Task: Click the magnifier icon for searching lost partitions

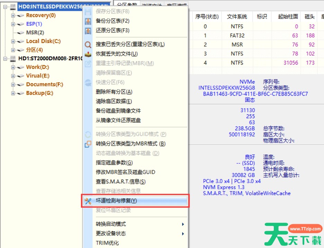Action: click(88, 45)
